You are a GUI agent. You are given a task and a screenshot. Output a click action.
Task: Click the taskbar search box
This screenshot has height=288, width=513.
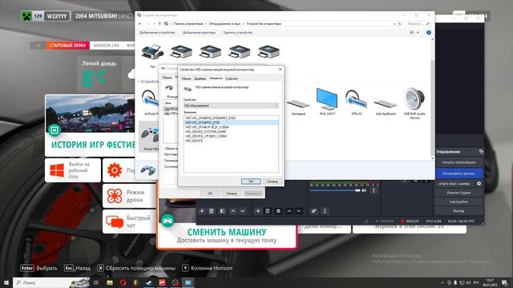tap(51, 282)
